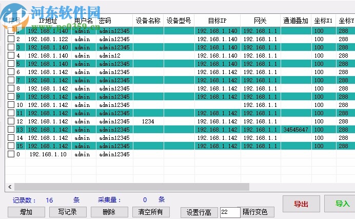Tick the checkbox for row 6
This screenshot has width=355, height=219.
(11, 71)
